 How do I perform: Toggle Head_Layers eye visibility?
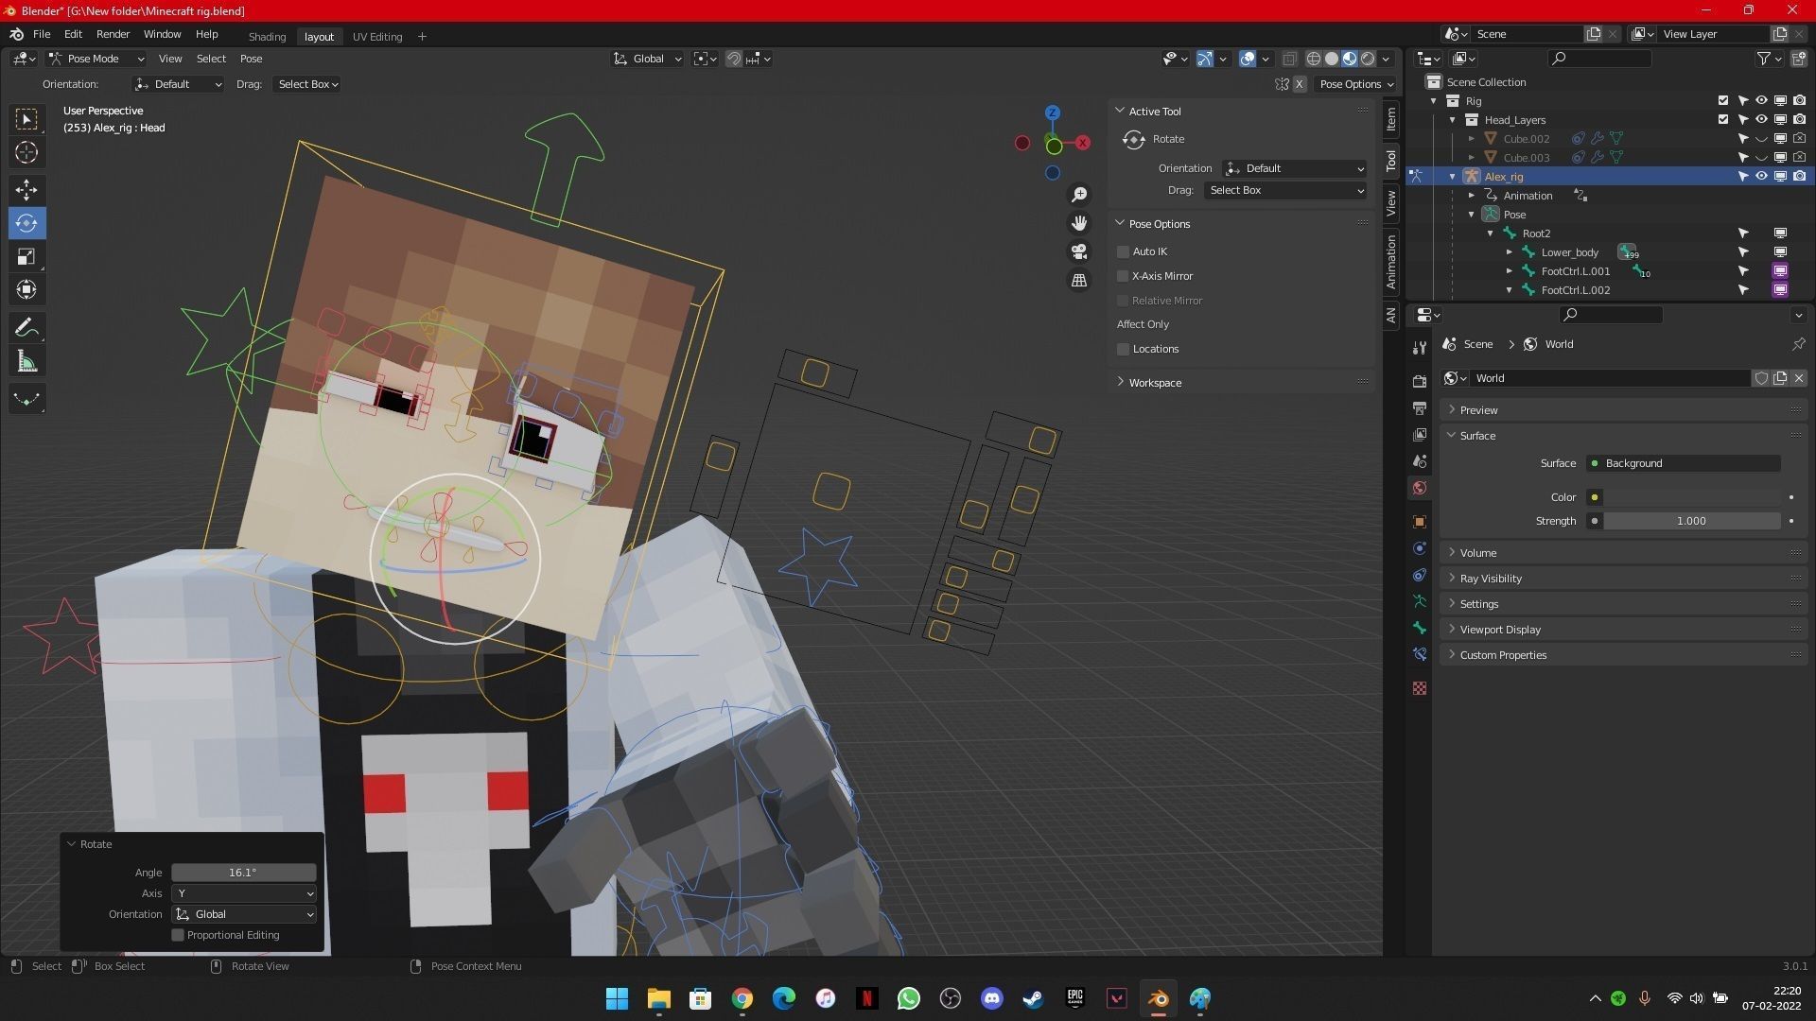click(1761, 119)
